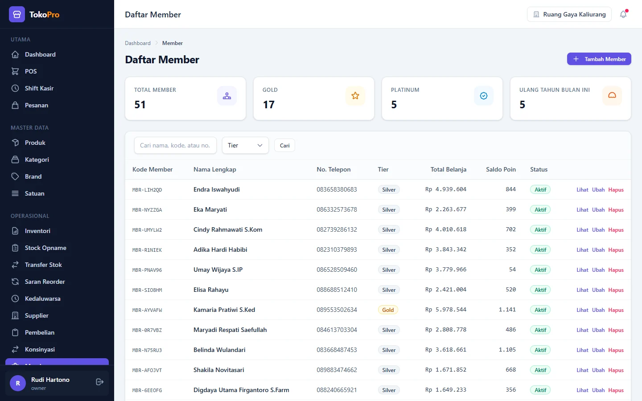
Task: Click the Kode Member column header
Action: 152,169
